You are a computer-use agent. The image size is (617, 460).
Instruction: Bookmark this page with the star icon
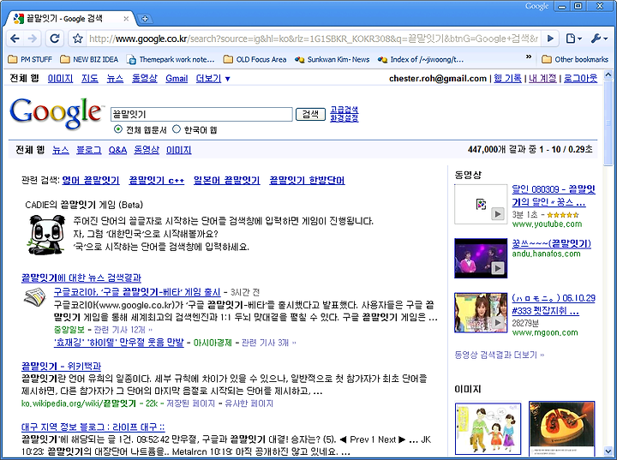coord(78,39)
